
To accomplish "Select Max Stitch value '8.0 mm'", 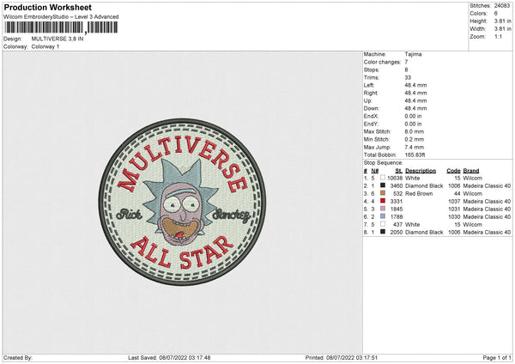I will 415,131.
